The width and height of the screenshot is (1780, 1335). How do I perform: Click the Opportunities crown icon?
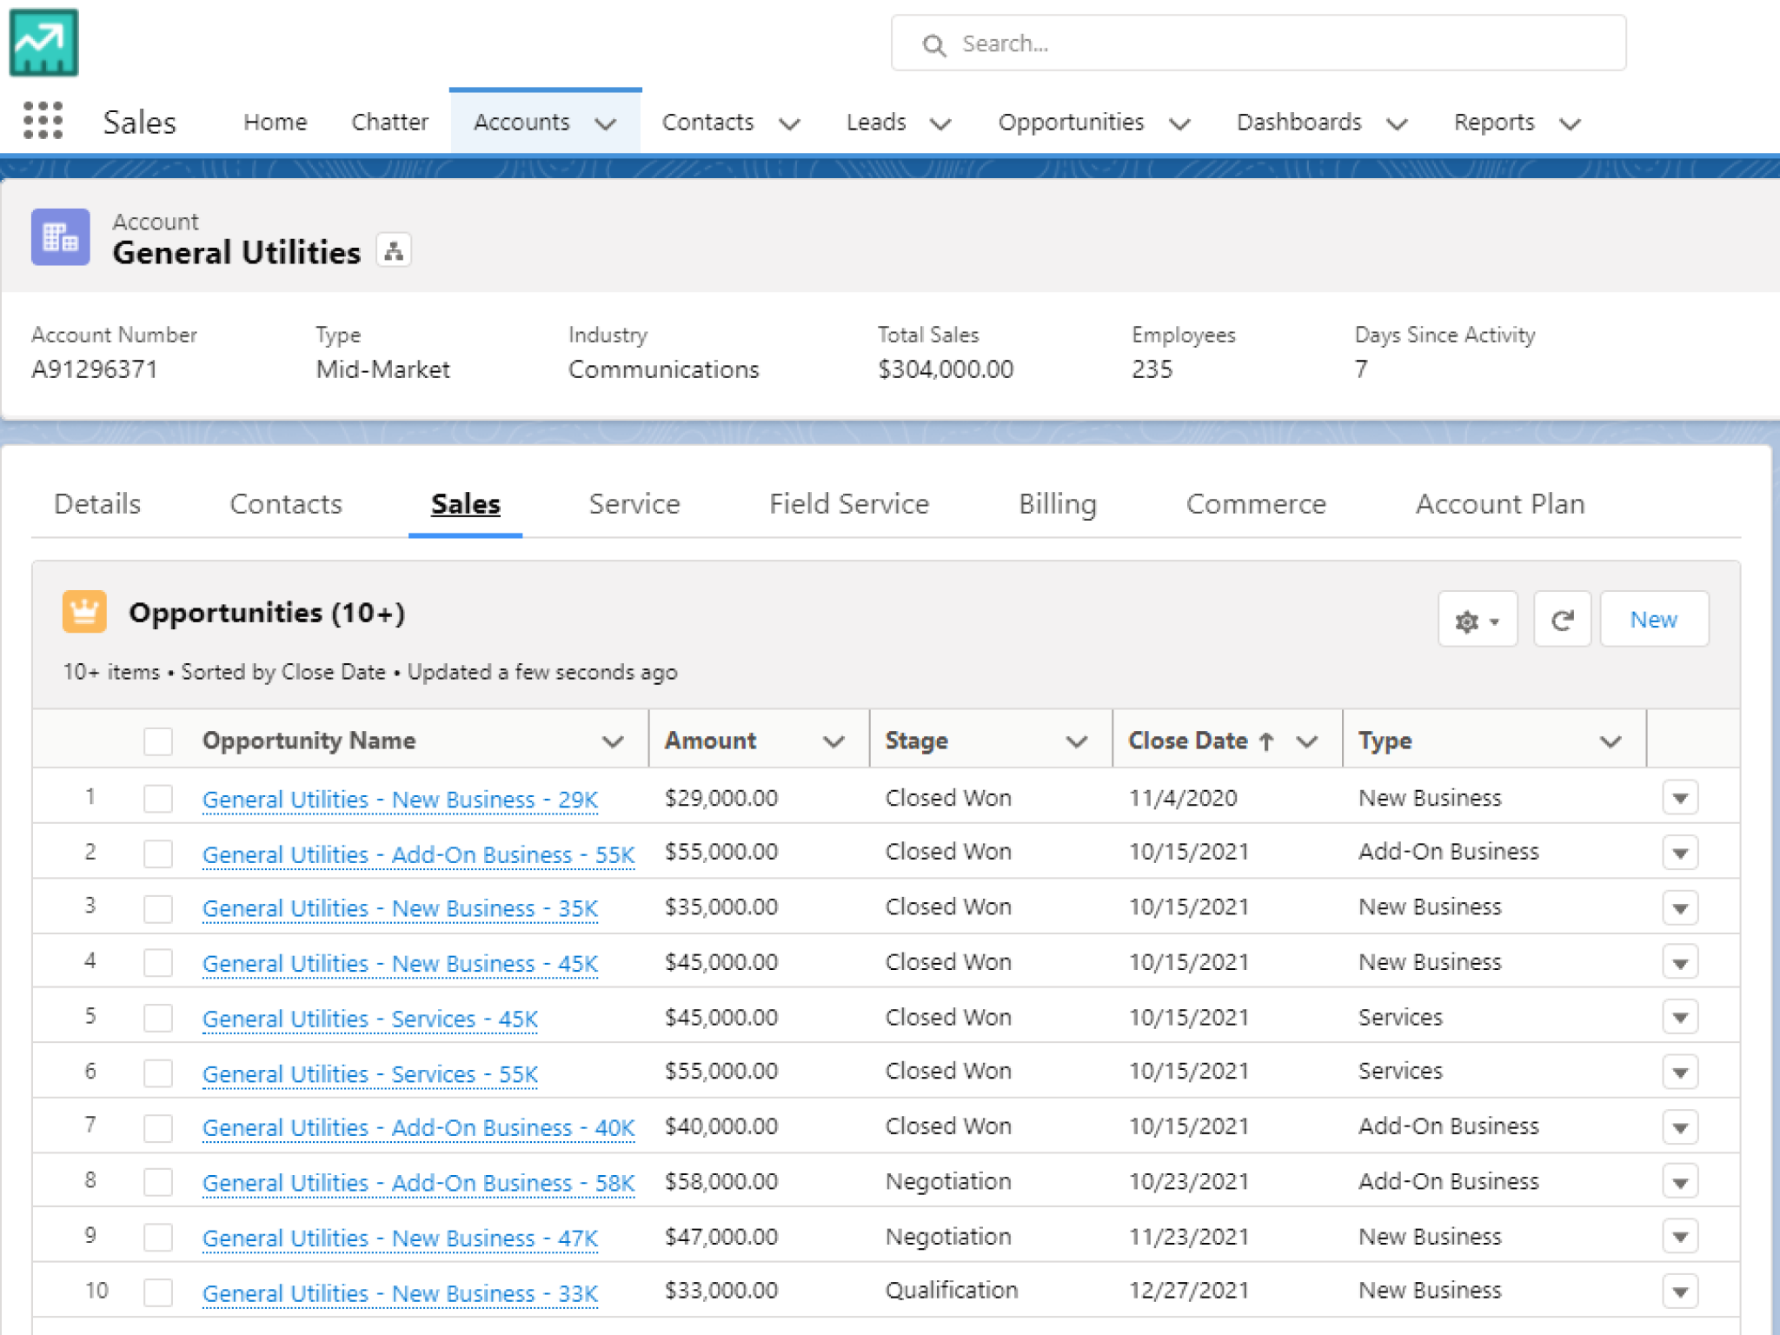(84, 612)
